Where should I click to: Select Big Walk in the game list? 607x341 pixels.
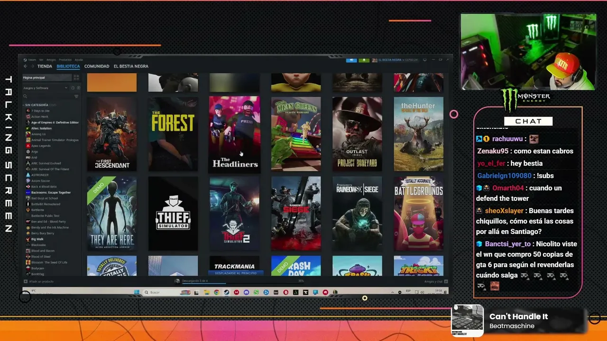[x=37, y=239]
